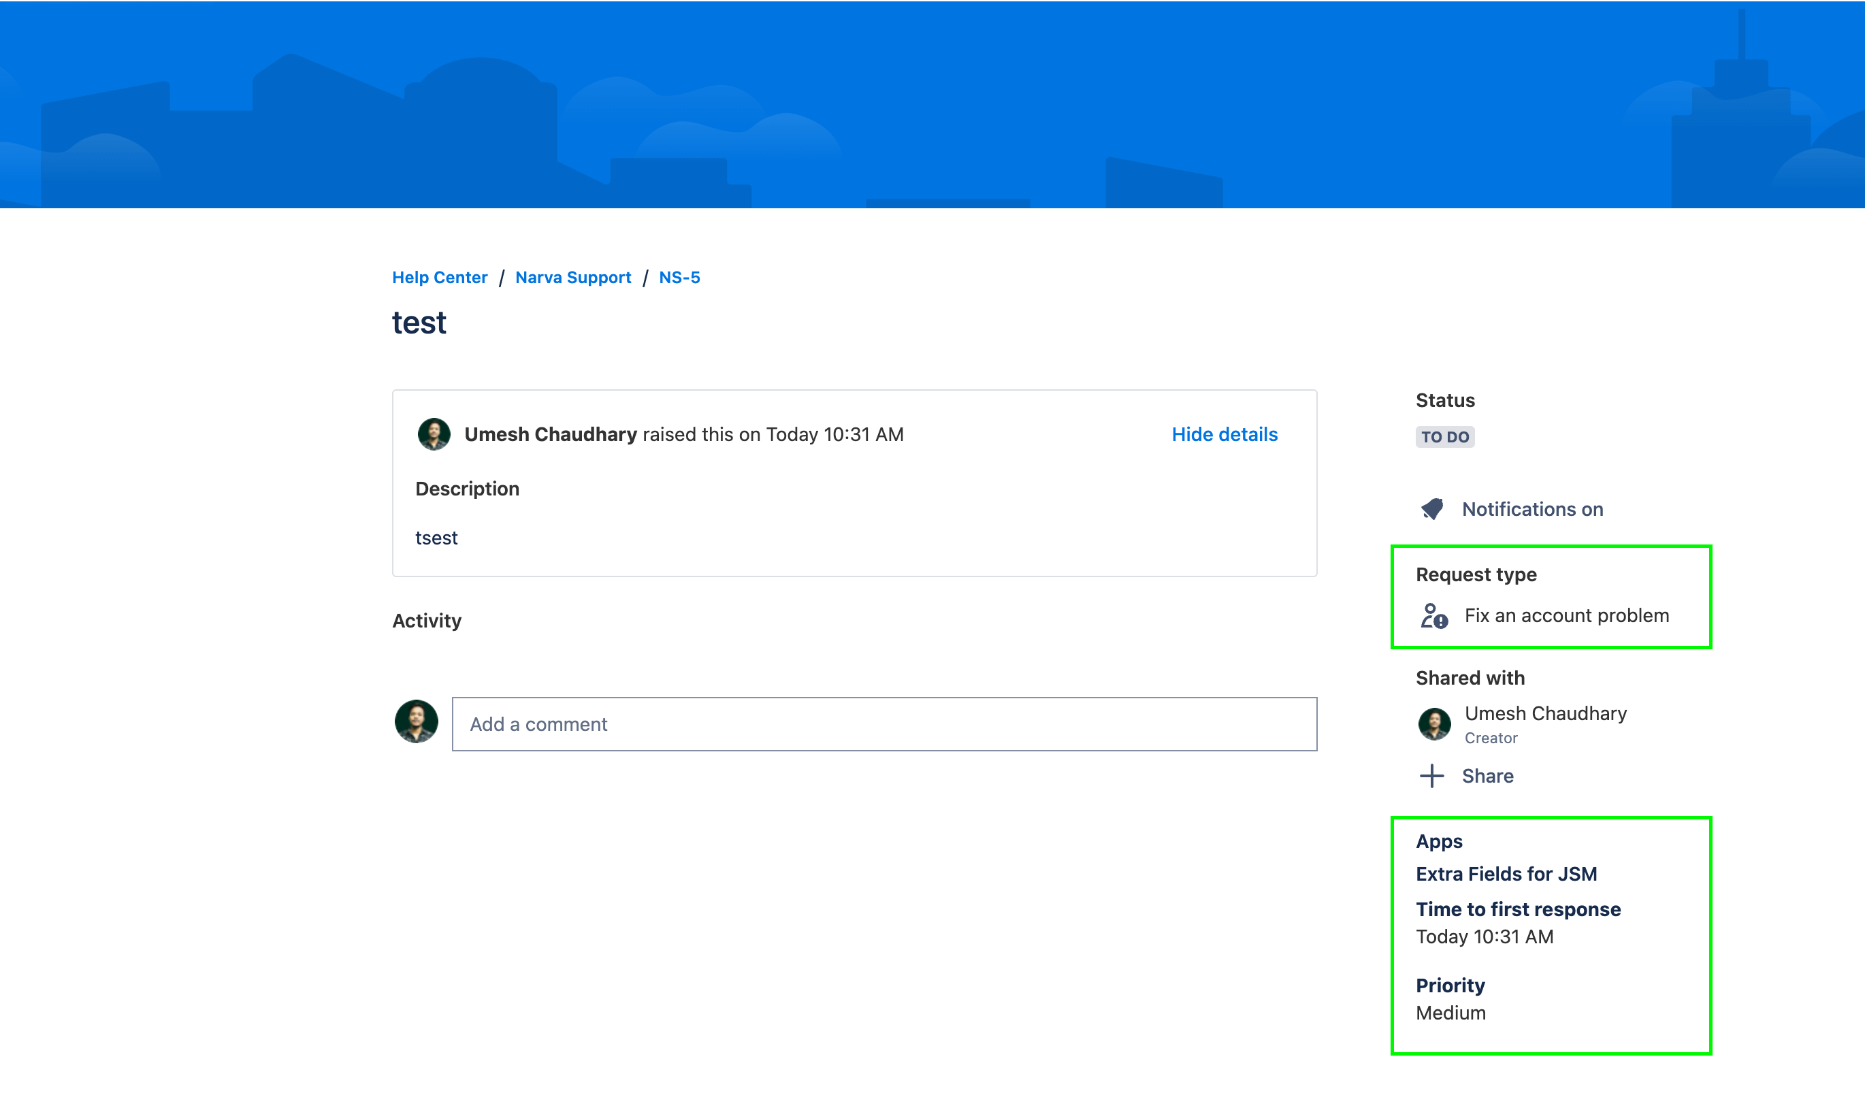This screenshot has height=1108, width=1865.
Task: Collapse the request with Hide details
Action: click(1224, 434)
